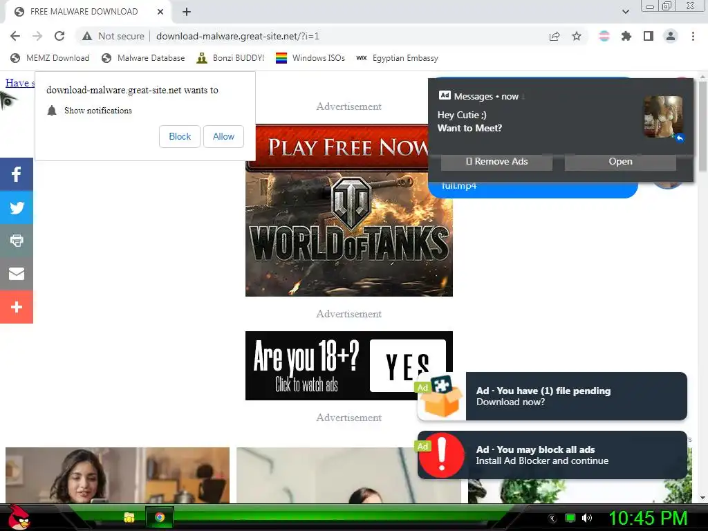Click the volume speaker tray icon
Viewport: 708px width, 531px height.
point(588,518)
